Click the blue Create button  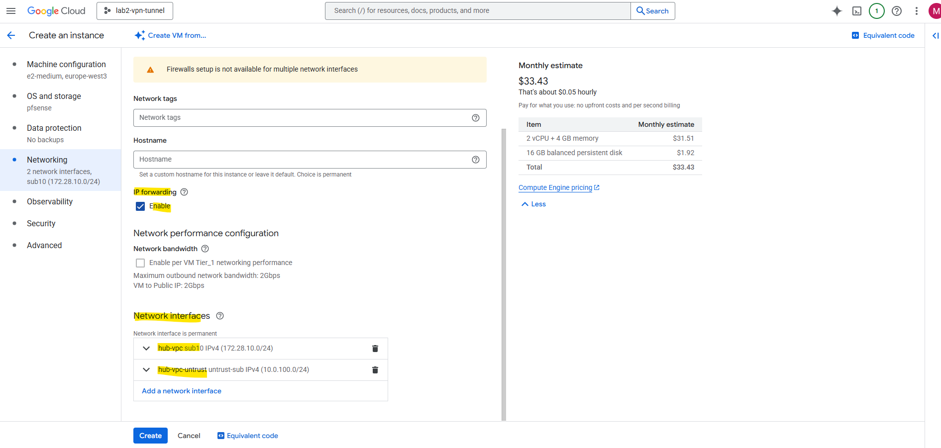tap(150, 436)
